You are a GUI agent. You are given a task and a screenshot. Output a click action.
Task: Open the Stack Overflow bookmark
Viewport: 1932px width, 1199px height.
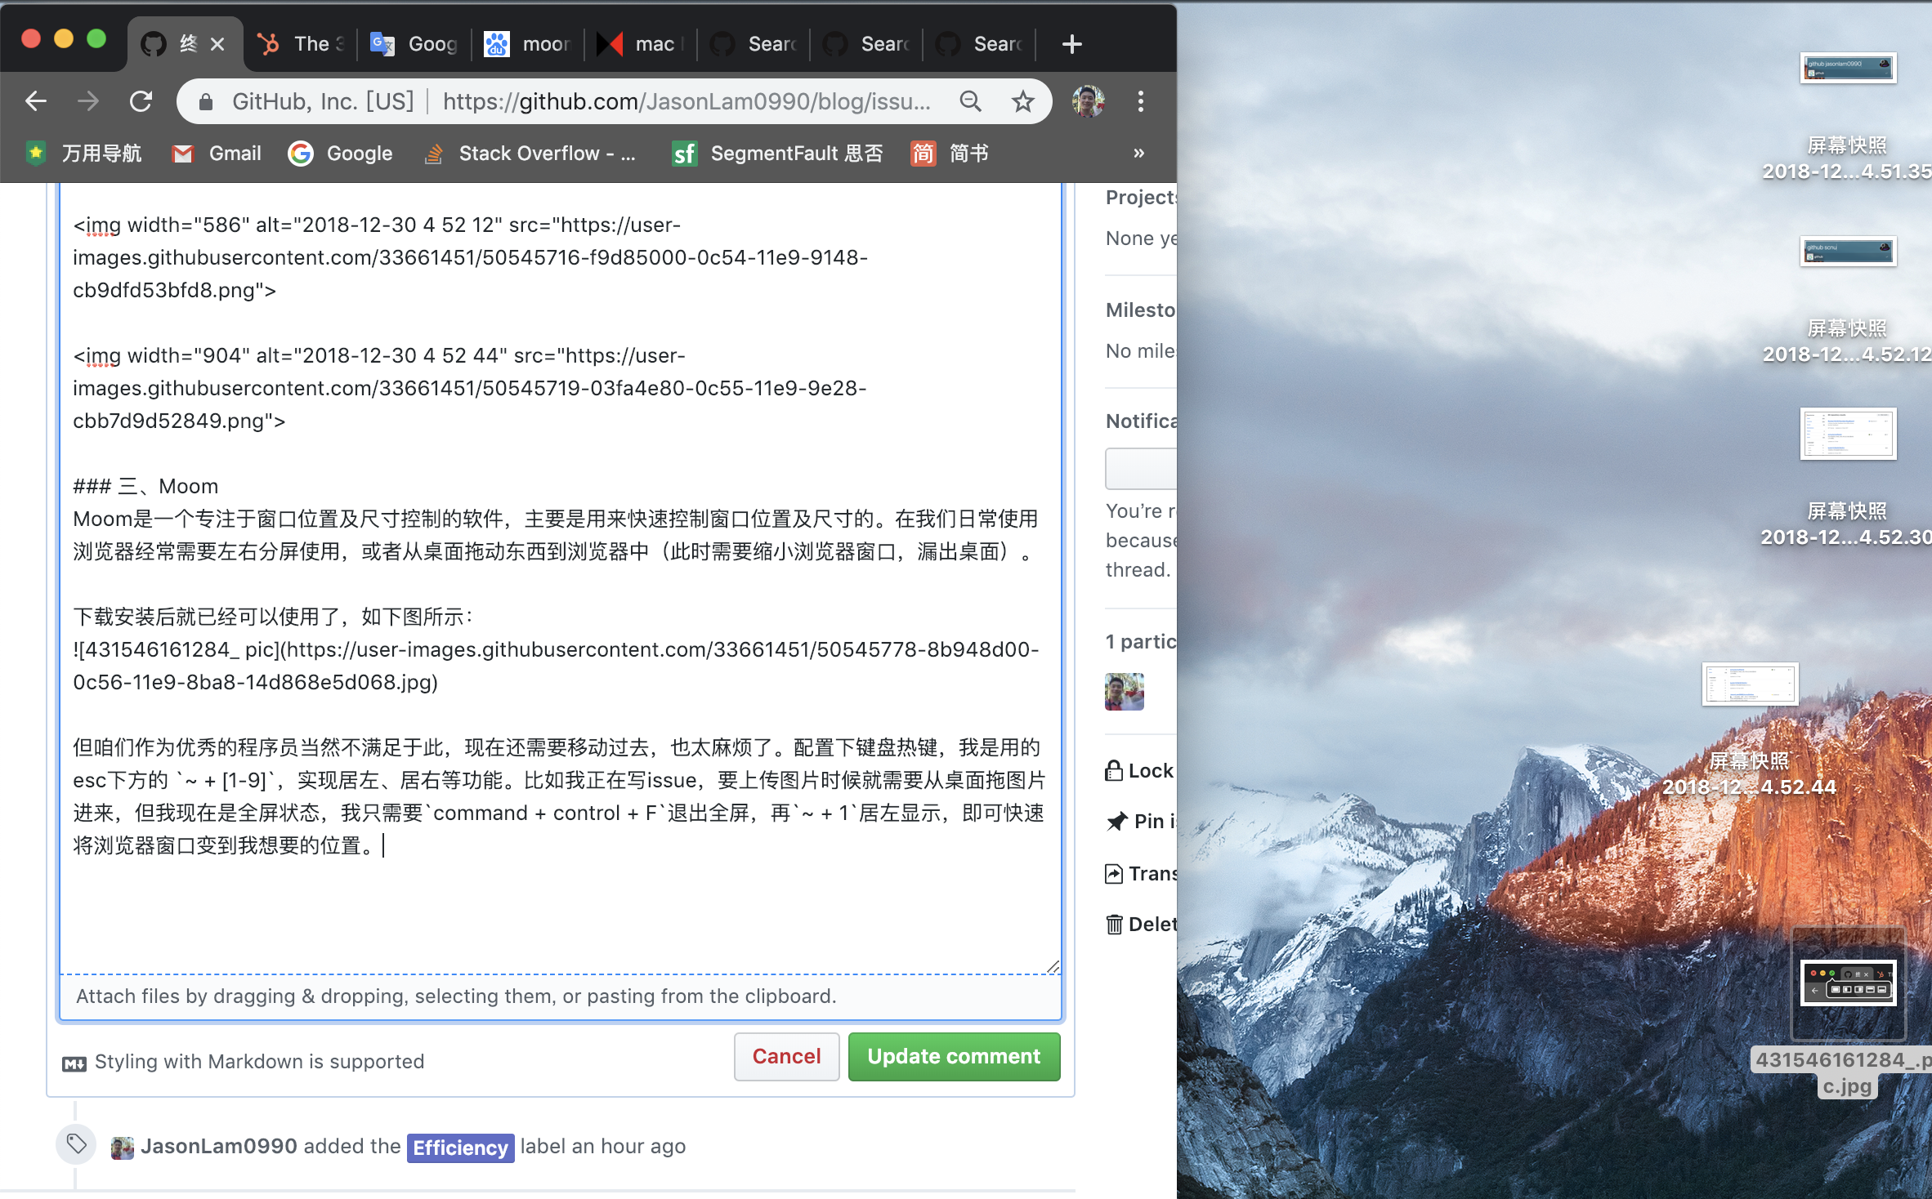[x=530, y=154]
